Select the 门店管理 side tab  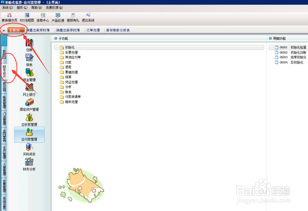pos(4,119)
